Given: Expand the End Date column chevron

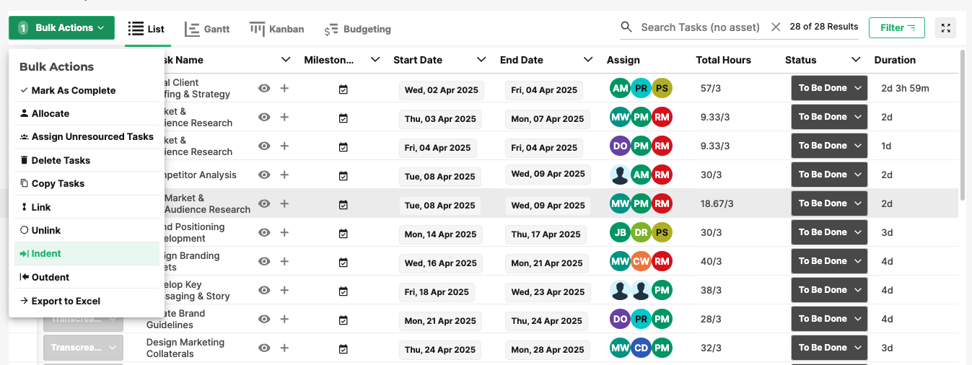Looking at the screenshot, I should pos(588,60).
